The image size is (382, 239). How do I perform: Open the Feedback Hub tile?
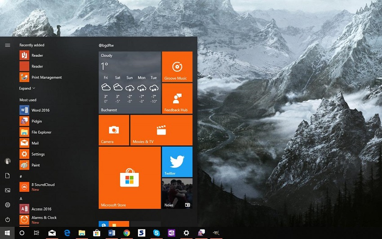click(177, 98)
